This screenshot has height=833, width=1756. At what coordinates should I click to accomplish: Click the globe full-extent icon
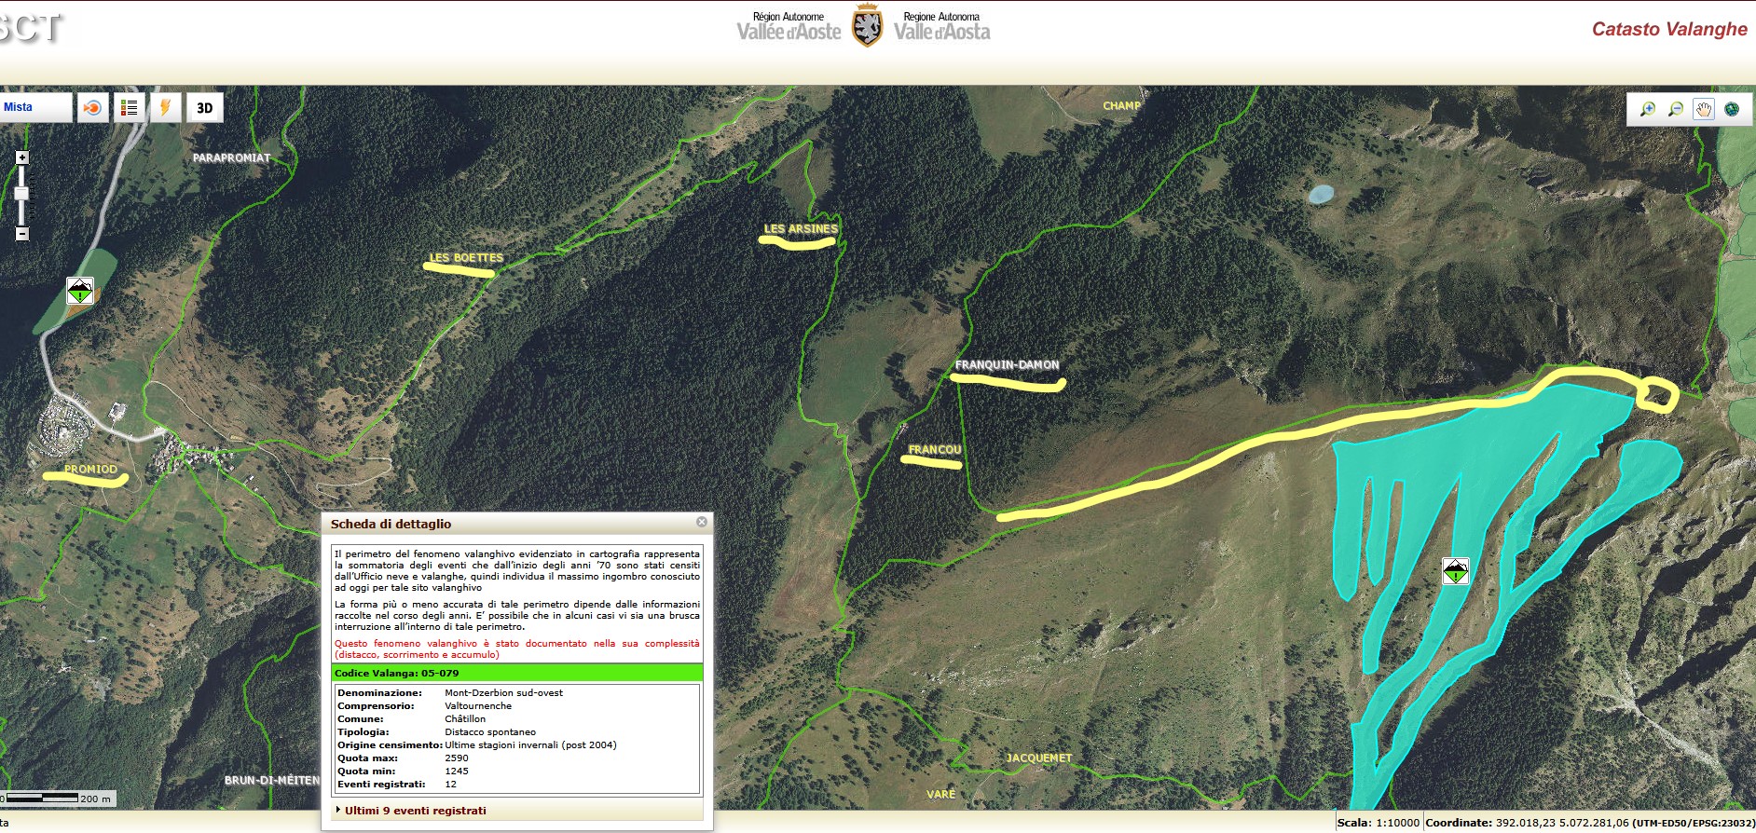click(x=1732, y=109)
